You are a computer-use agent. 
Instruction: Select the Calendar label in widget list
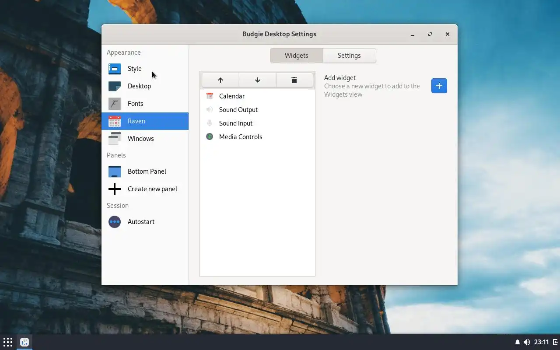(x=232, y=96)
